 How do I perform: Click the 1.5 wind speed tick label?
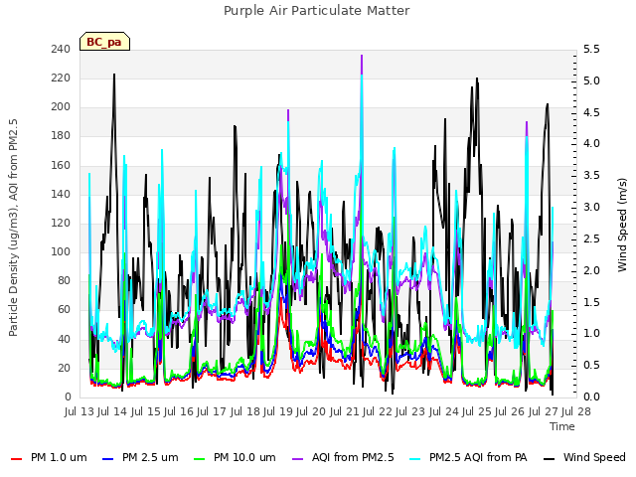(591, 302)
